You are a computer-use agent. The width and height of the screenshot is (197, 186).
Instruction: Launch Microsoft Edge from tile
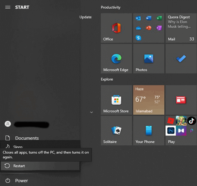point(116,59)
